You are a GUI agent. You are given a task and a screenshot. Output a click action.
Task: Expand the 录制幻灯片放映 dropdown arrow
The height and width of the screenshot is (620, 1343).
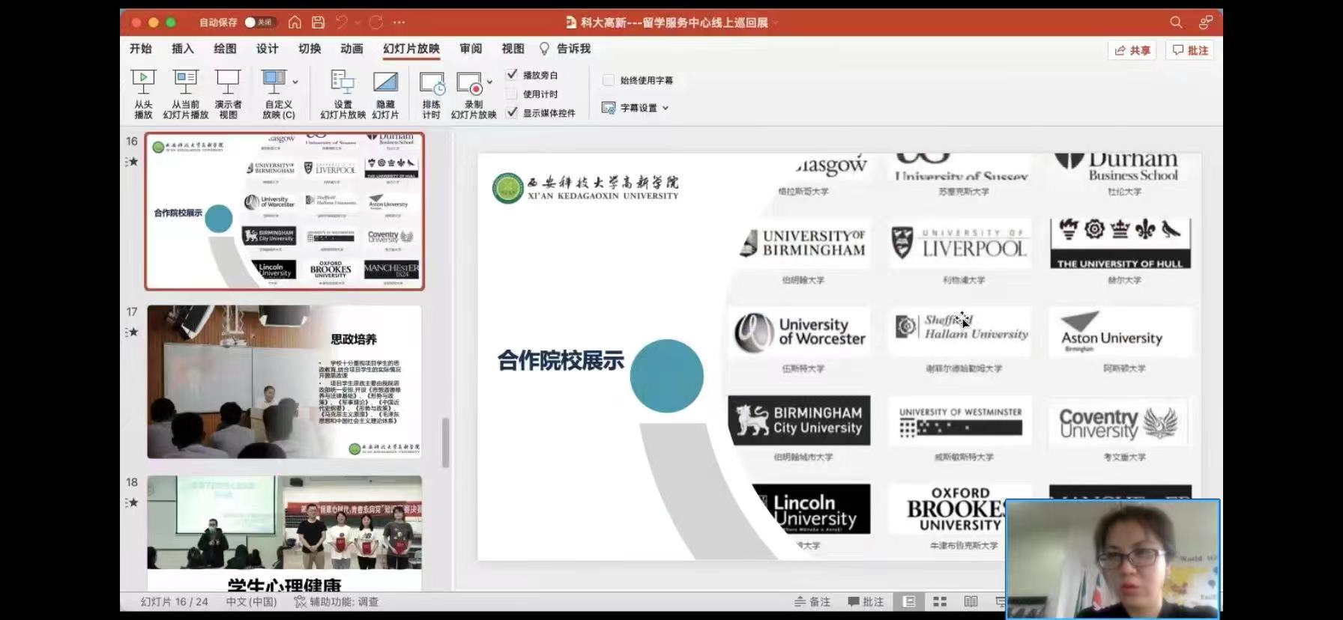[489, 82]
